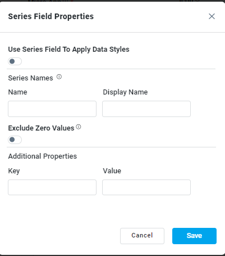Click the Display Name column label
225x256 pixels.
point(125,92)
